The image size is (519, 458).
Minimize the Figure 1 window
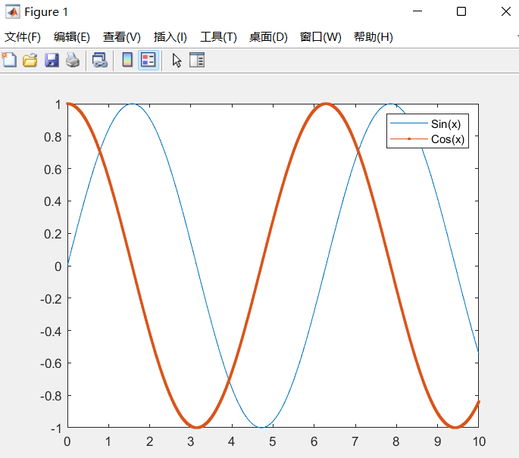tap(417, 11)
